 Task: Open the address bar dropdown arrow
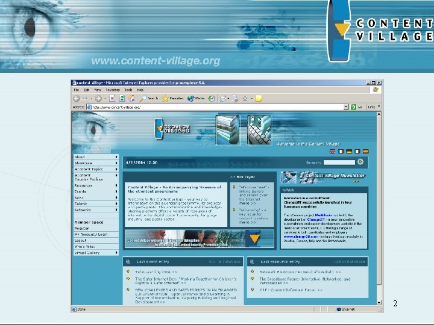[346, 107]
